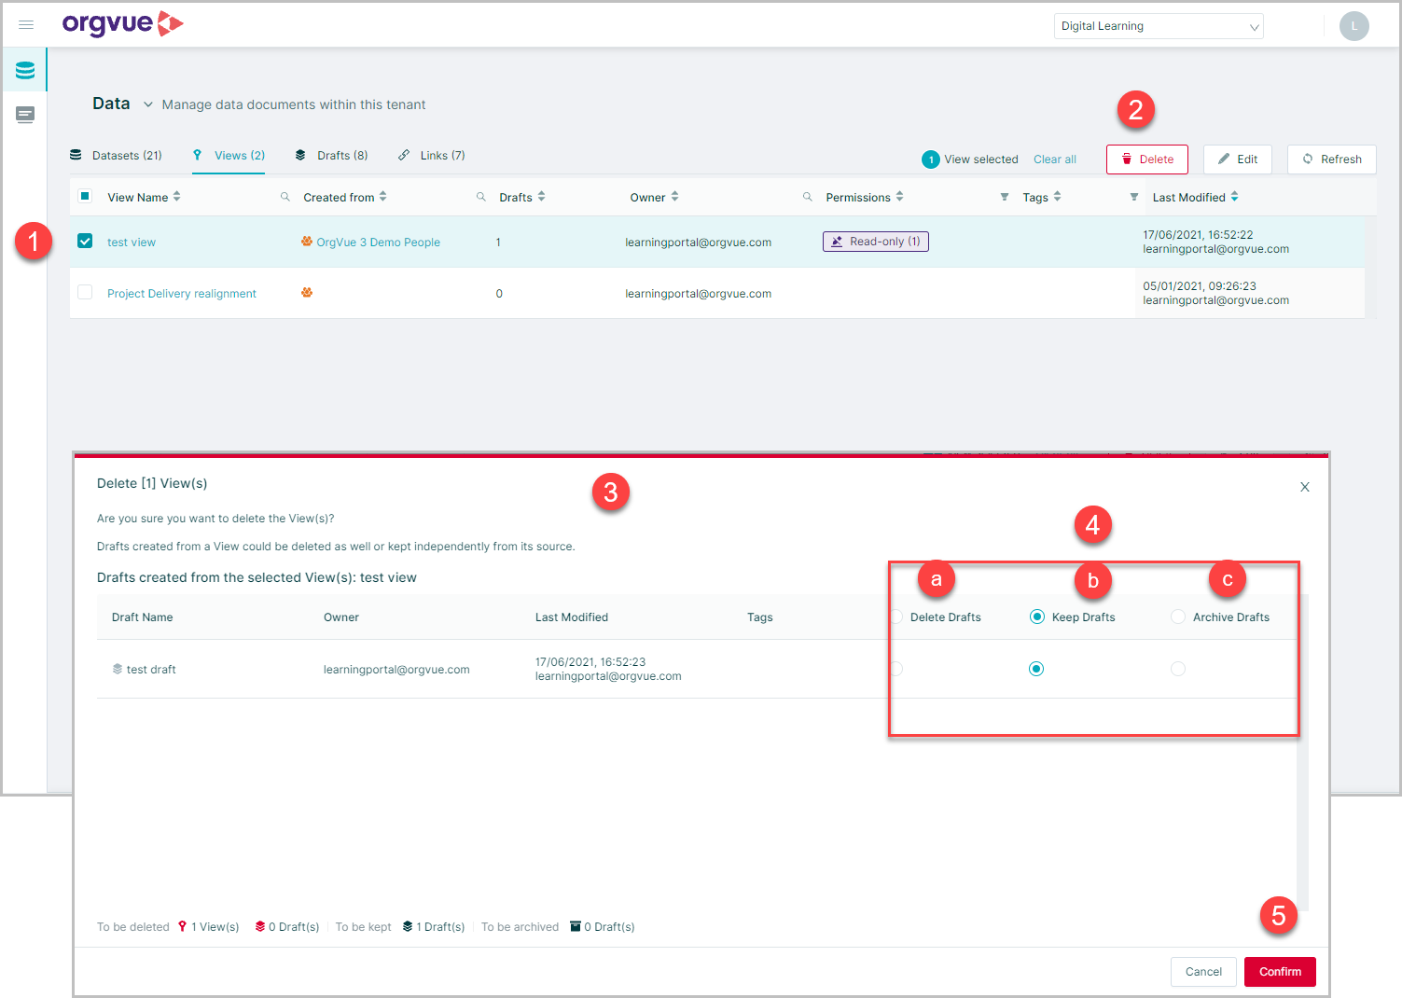The width and height of the screenshot is (1402, 998).
Task: Toggle the select-all views checkbox
Action: pyautogui.click(x=85, y=196)
